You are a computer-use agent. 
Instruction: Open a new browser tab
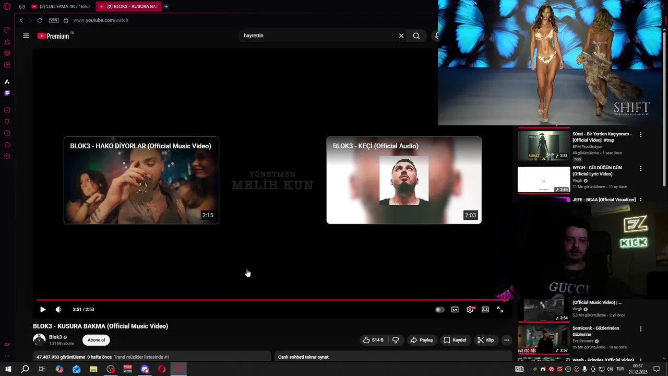point(166,6)
